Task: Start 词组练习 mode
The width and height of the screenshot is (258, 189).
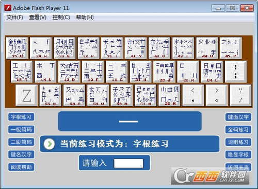Action: [238, 142]
